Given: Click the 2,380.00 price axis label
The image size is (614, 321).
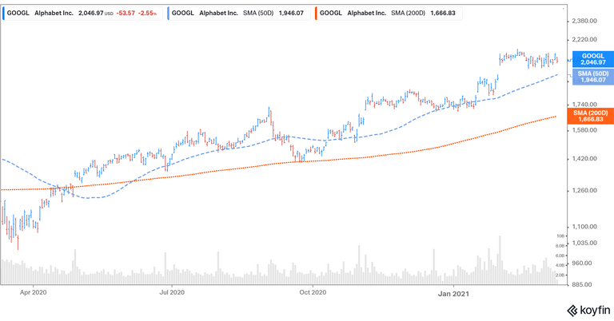Looking at the screenshot, I should pos(586,21).
